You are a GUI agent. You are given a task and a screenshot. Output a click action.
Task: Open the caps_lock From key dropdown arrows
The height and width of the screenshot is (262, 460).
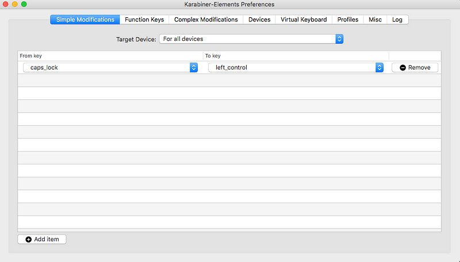click(x=194, y=67)
